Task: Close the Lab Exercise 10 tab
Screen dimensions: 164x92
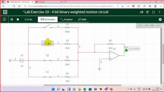Action: coord(33,2)
